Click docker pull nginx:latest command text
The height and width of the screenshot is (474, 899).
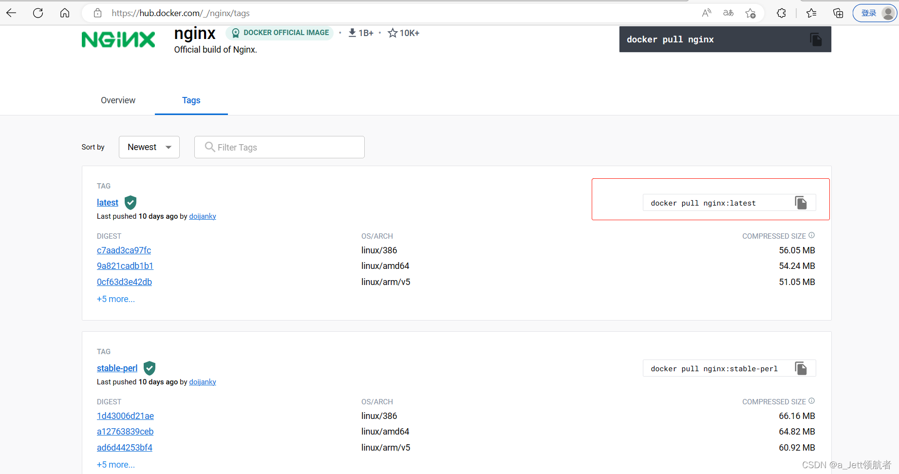[703, 203]
